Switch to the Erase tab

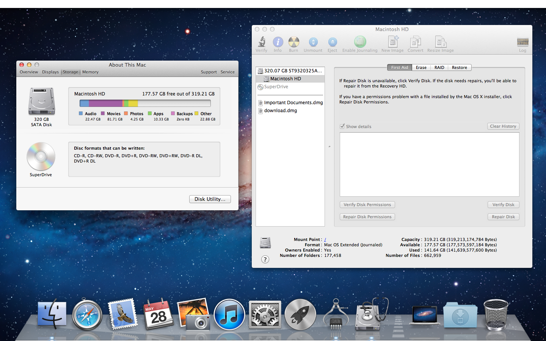click(421, 67)
